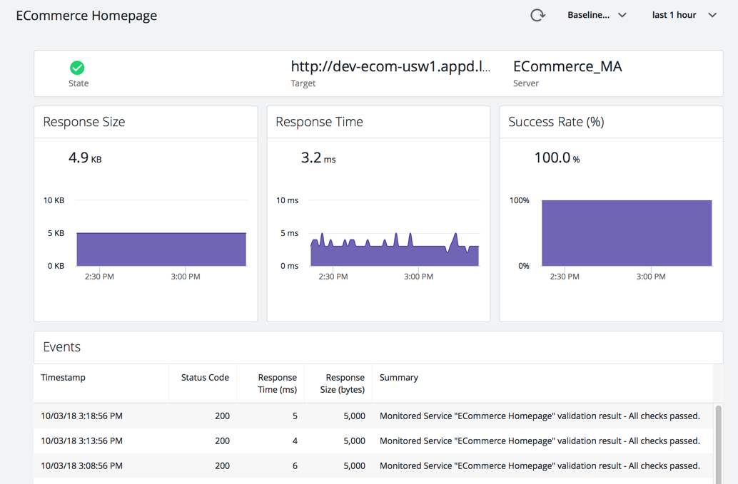This screenshot has height=484, width=738.
Task: Select the 10/03/18 3:18:56 PM event timestamp
Action: (81, 416)
